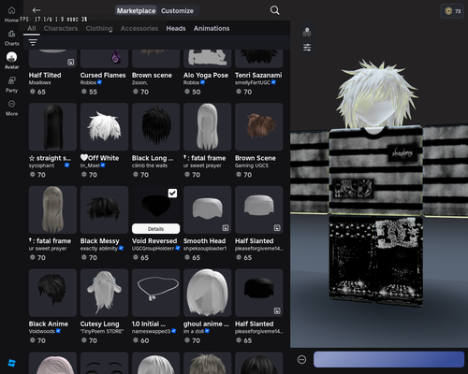Click bundle icon on first-row Half Slanted
The height and width of the screenshot is (374, 468).
(x=277, y=228)
